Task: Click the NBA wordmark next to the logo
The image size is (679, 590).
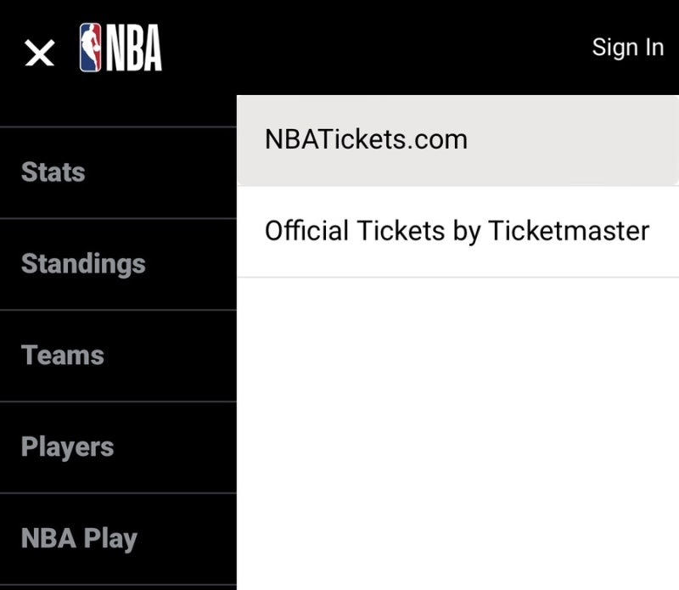Action: tap(134, 48)
